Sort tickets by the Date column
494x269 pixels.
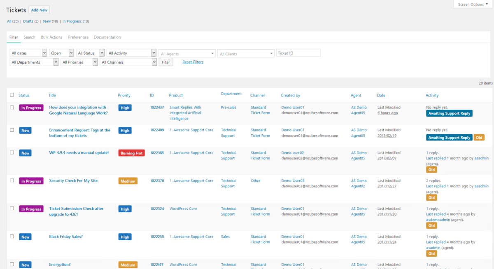pos(381,95)
